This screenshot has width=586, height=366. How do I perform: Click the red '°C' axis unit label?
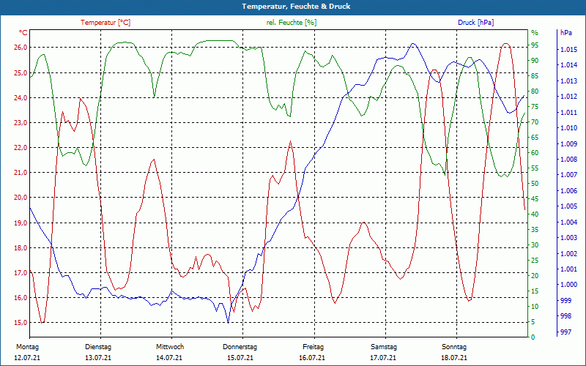tap(23, 33)
